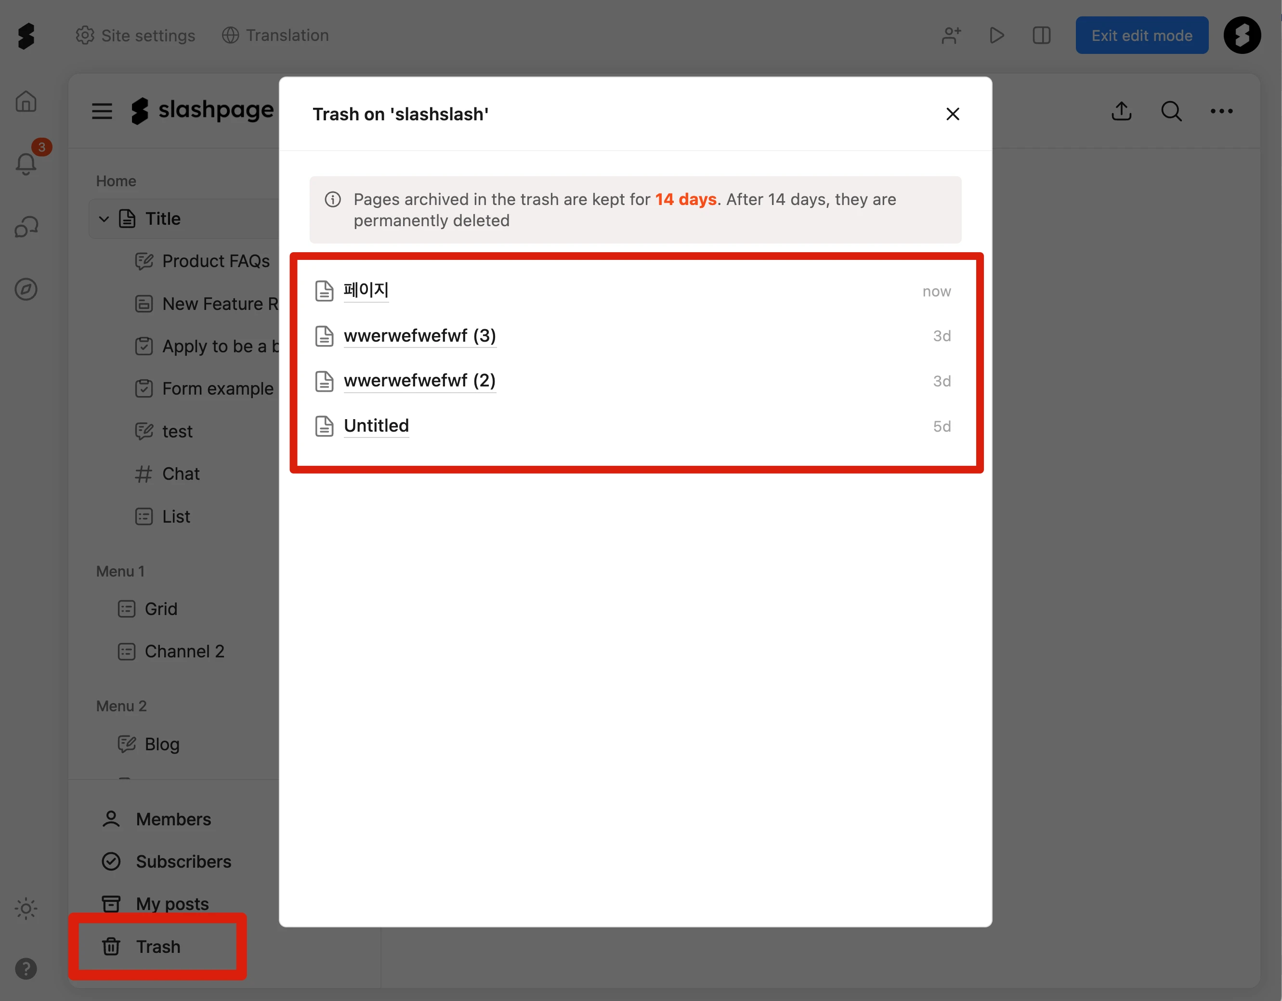Click document icon beside wwerwefwefwf (3)
This screenshot has height=1001, width=1282.
(324, 335)
